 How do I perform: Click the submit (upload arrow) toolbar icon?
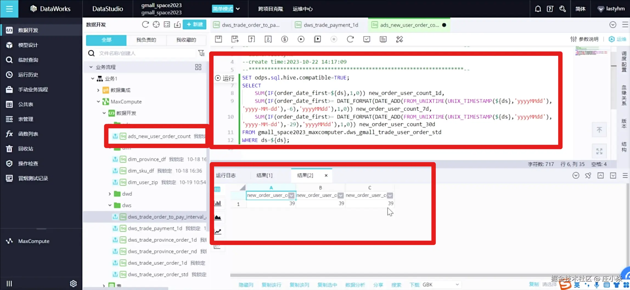point(251,39)
